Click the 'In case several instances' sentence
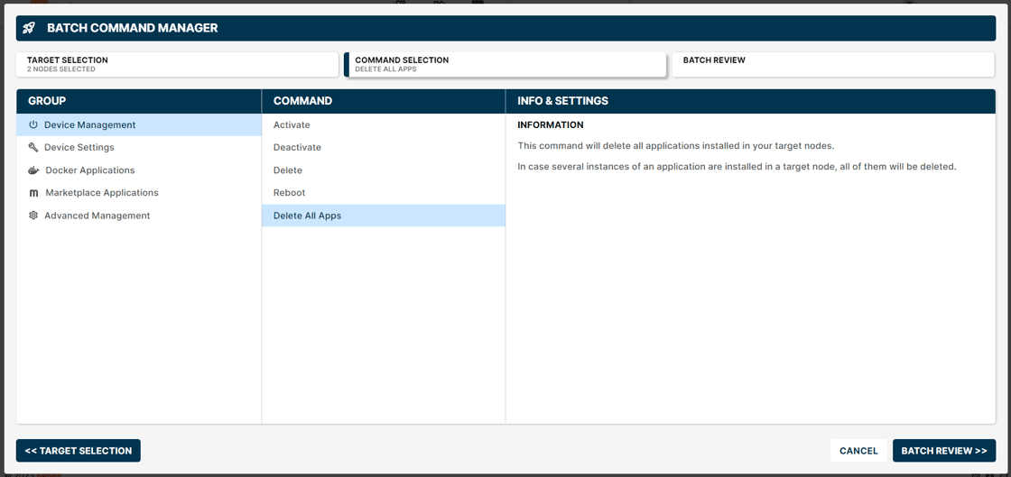Image resolution: width=1011 pixels, height=477 pixels. [x=737, y=167]
